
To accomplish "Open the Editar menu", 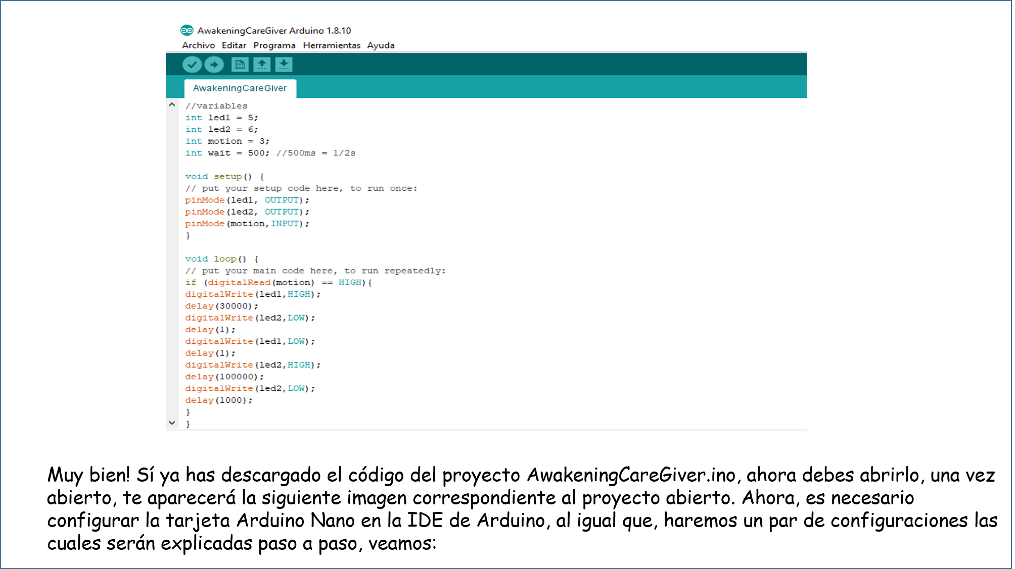I will tap(234, 45).
